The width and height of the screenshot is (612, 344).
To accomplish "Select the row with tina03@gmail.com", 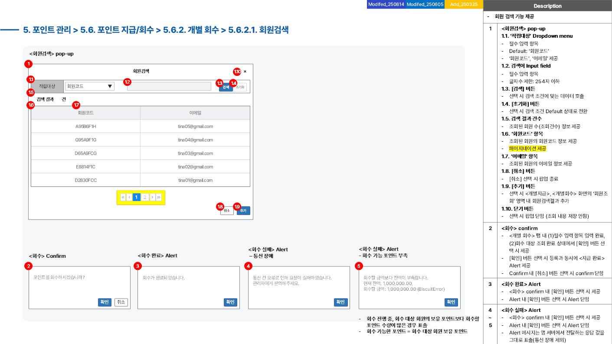I will coord(141,153).
